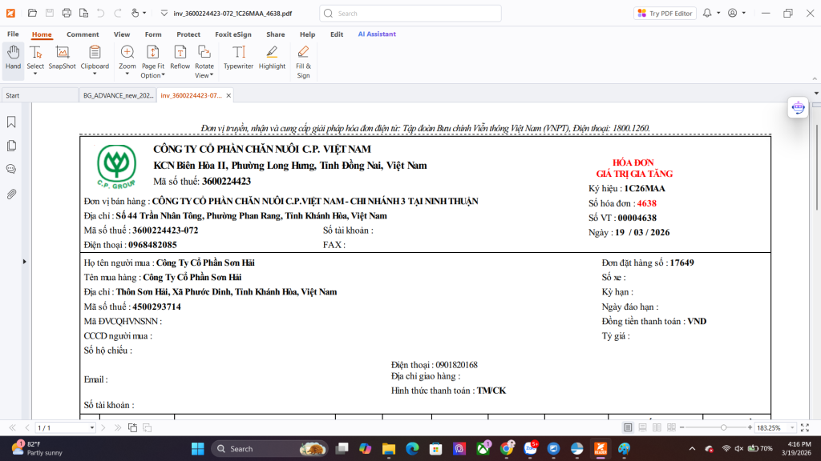Open the Bookmarks panel in sidebar
The width and height of the screenshot is (821, 461).
click(x=12, y=122)
